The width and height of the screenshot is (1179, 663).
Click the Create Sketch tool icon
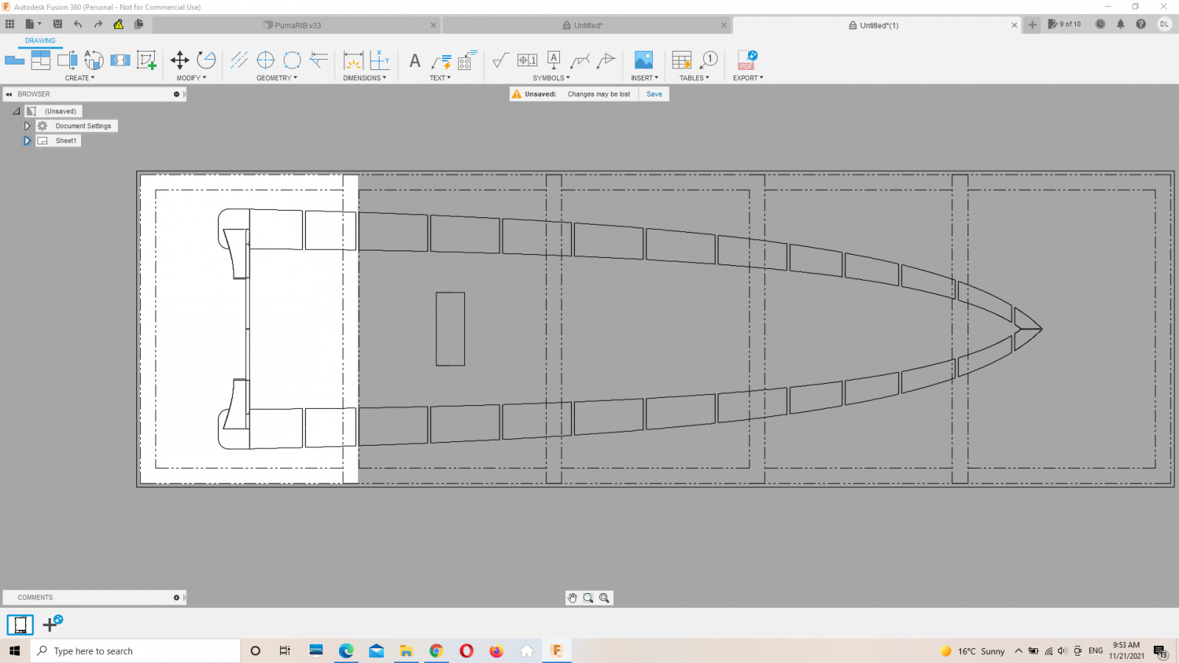coord(147,60)
